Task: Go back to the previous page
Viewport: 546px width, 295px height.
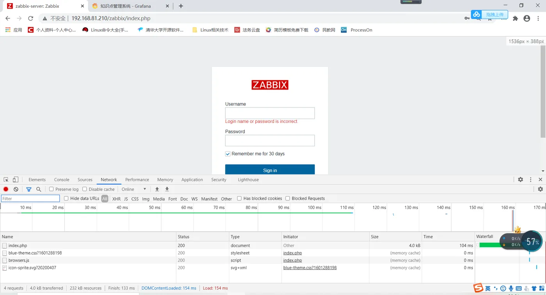Action: 8,18
